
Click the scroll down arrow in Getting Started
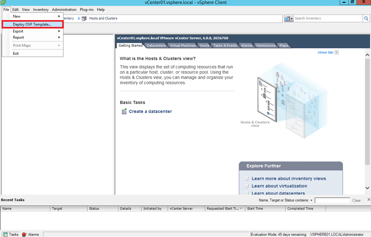pos(367,188)
